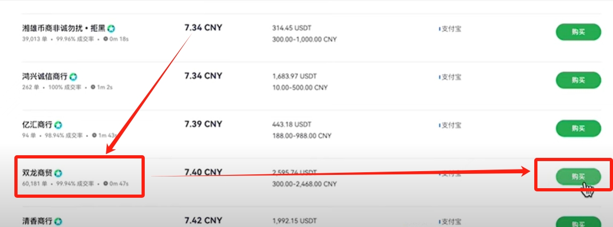Open merchant profile 亿汇商行

pos(37,125)
